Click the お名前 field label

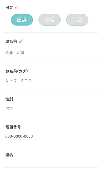pos(11,42)
